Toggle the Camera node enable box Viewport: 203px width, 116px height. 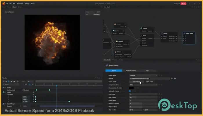pos(153,28)
